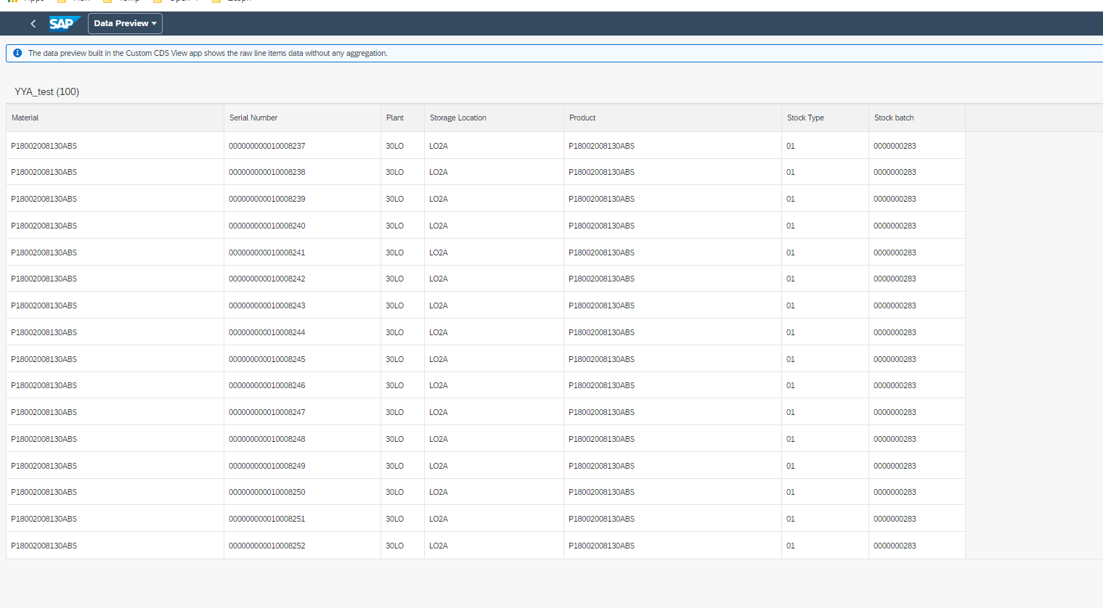Click the Material column header
Image resolution: width=1103 pixels, height=608 pixels.
[x=25, y=118]
